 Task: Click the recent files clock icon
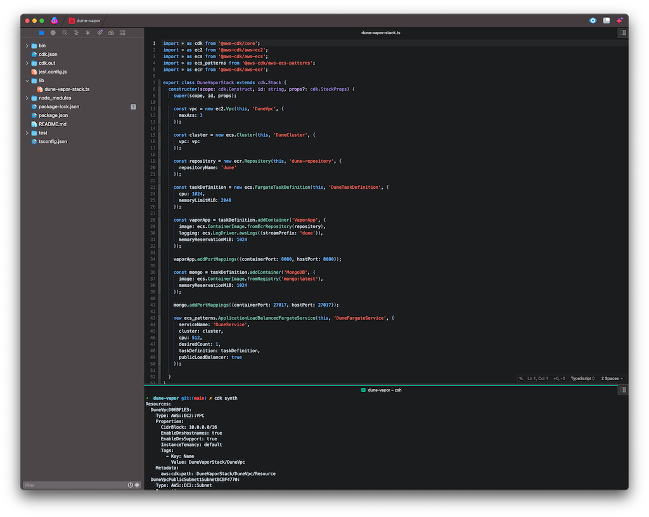(131, 485)
